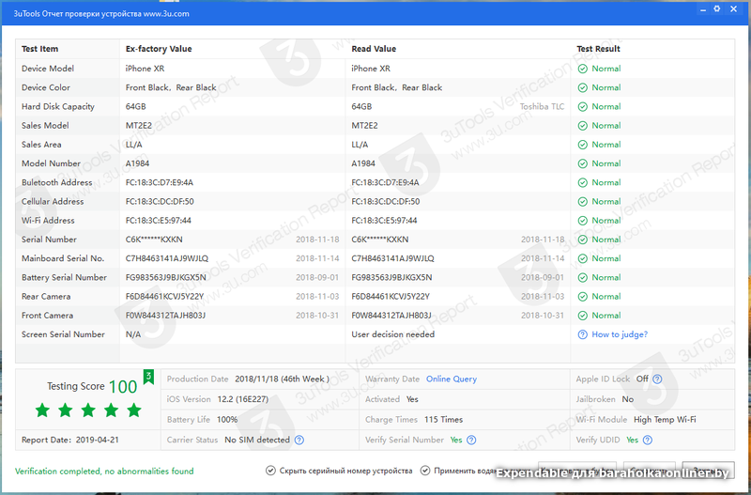Click the Ex-factory Value column header
This screenshot has width=751, height=495.
[159, 49]
